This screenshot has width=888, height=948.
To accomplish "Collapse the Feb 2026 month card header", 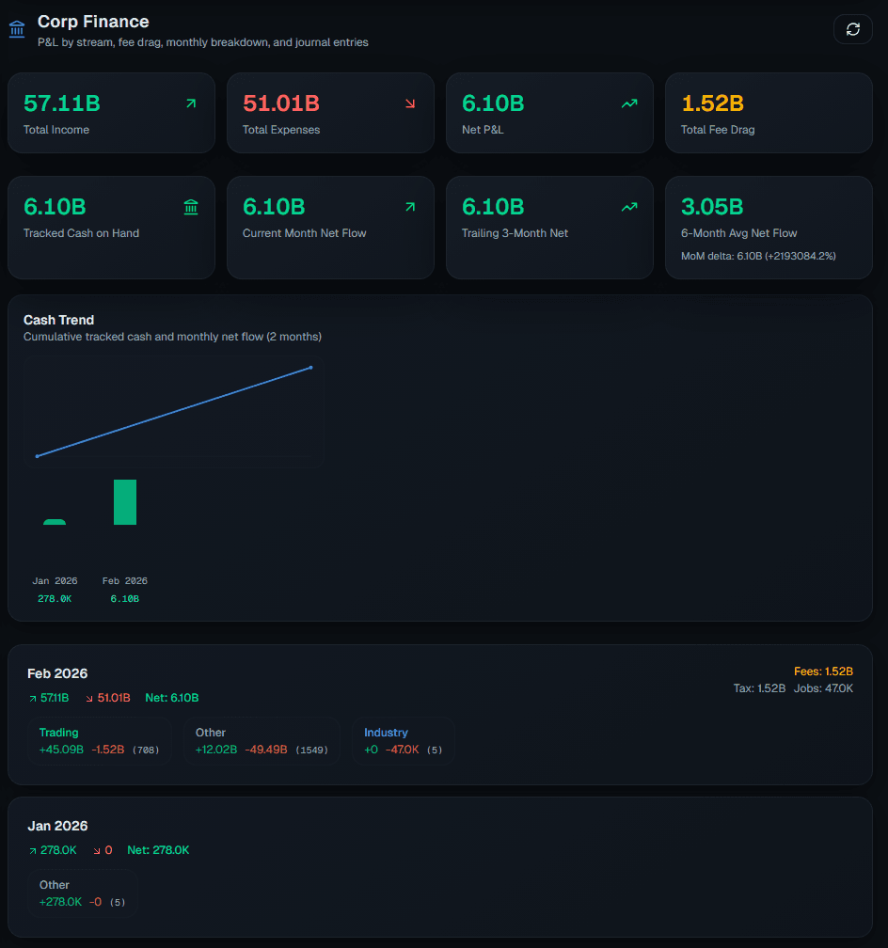I will click(57, 673).
